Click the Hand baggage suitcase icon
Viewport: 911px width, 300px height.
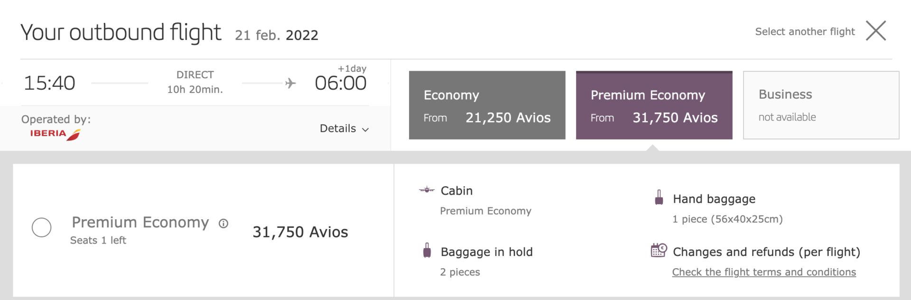[659, 197]
